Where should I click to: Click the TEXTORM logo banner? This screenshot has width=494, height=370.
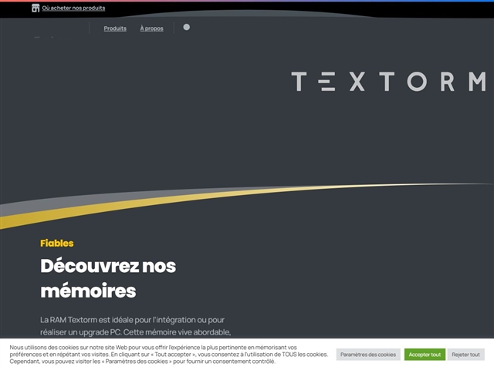[x=388, y=82]
